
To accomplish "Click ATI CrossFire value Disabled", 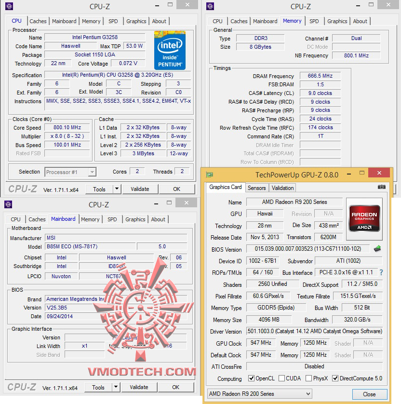I will (x=314, y=366).
